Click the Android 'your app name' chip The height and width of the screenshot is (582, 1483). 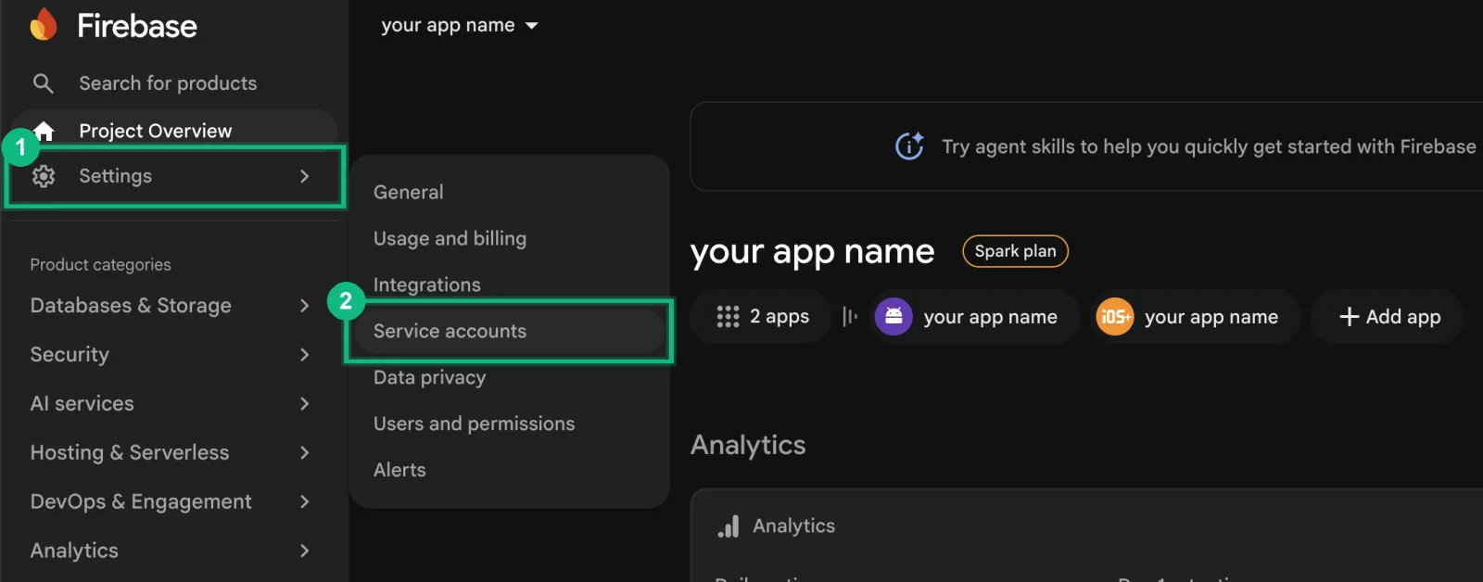point(973,317)
